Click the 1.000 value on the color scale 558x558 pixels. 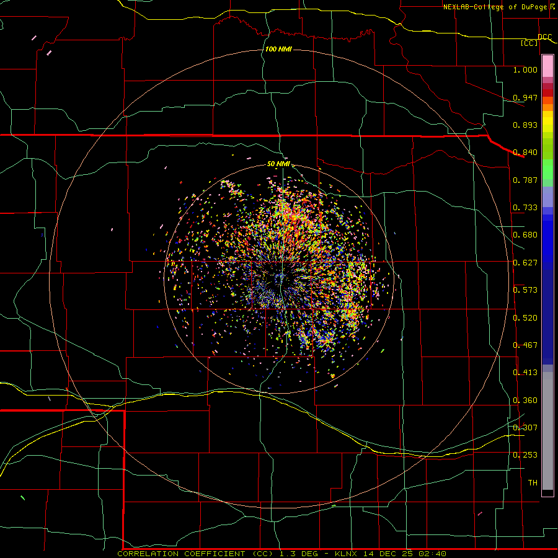pos(525,70)
